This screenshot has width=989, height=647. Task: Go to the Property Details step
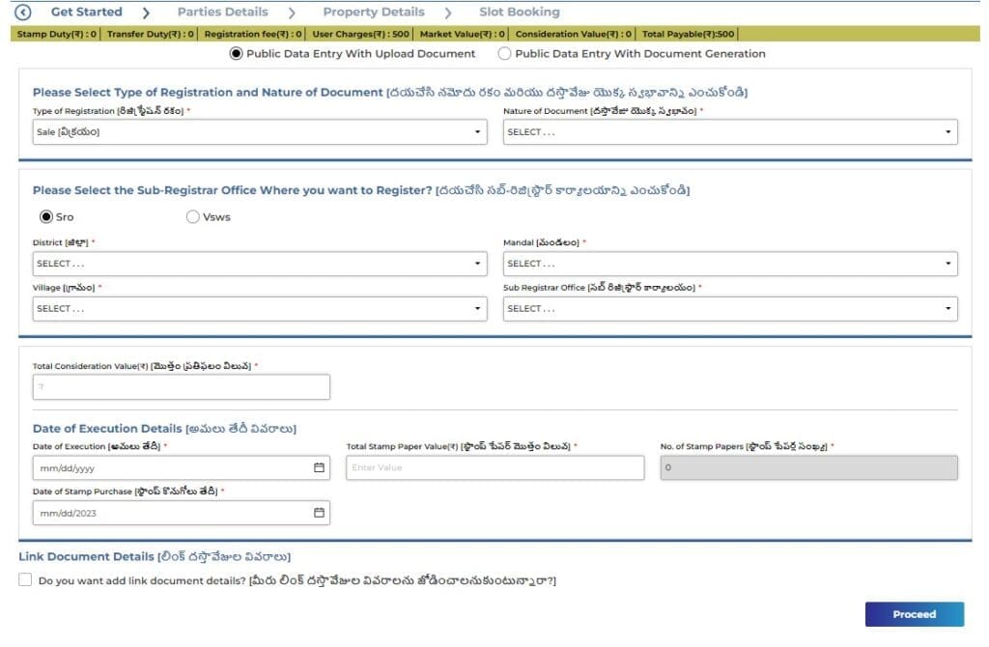tap(374, 12)
